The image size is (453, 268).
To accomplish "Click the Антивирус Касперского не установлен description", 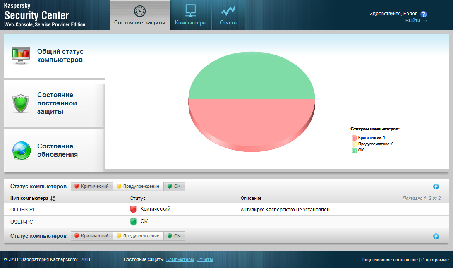I will tap(285, 210).
